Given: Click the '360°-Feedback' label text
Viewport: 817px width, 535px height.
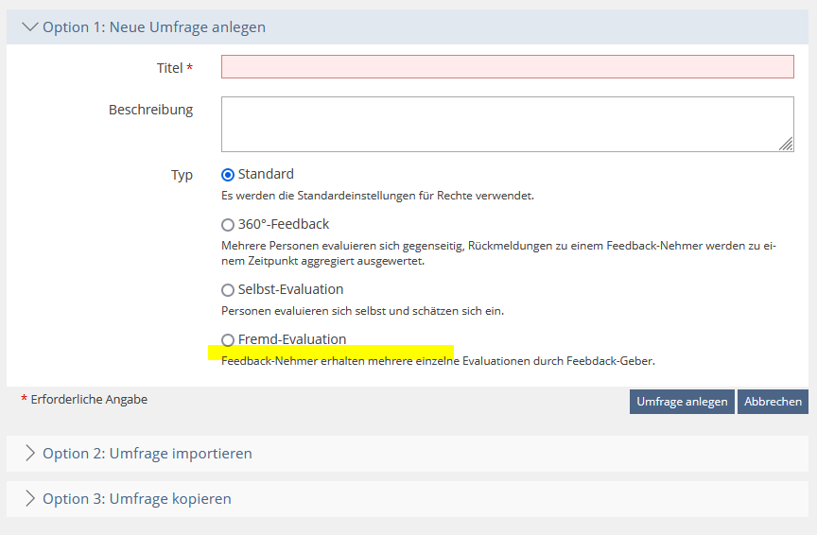Looking at the screenshot, I should [x=284, y=225].
